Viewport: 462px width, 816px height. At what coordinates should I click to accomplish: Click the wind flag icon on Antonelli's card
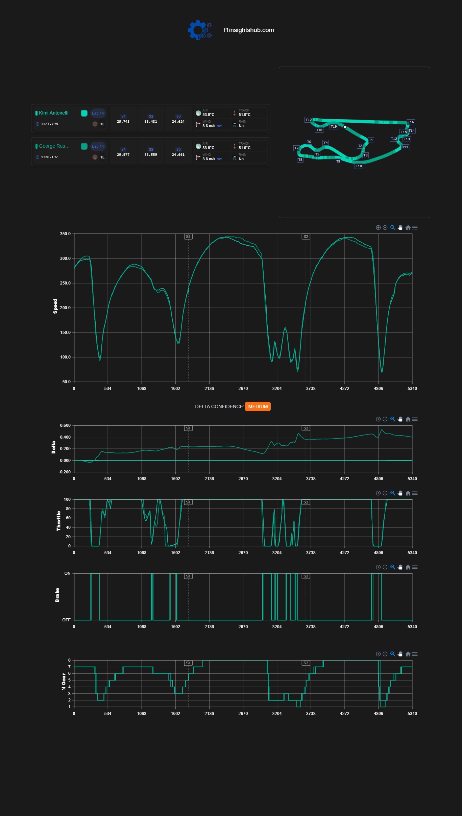coord(198,124)
